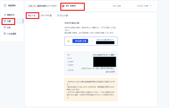The width and height of the screenshot is (169, 108).
Task: Click the 口座番号 field label
Action: 71,65
